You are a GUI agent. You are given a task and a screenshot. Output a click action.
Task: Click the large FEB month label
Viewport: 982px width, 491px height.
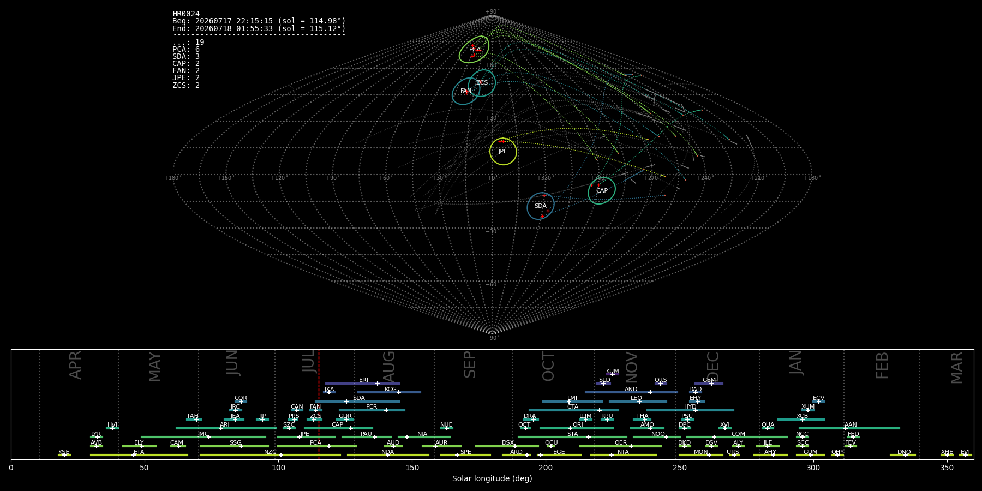click(x=882, y=365)
